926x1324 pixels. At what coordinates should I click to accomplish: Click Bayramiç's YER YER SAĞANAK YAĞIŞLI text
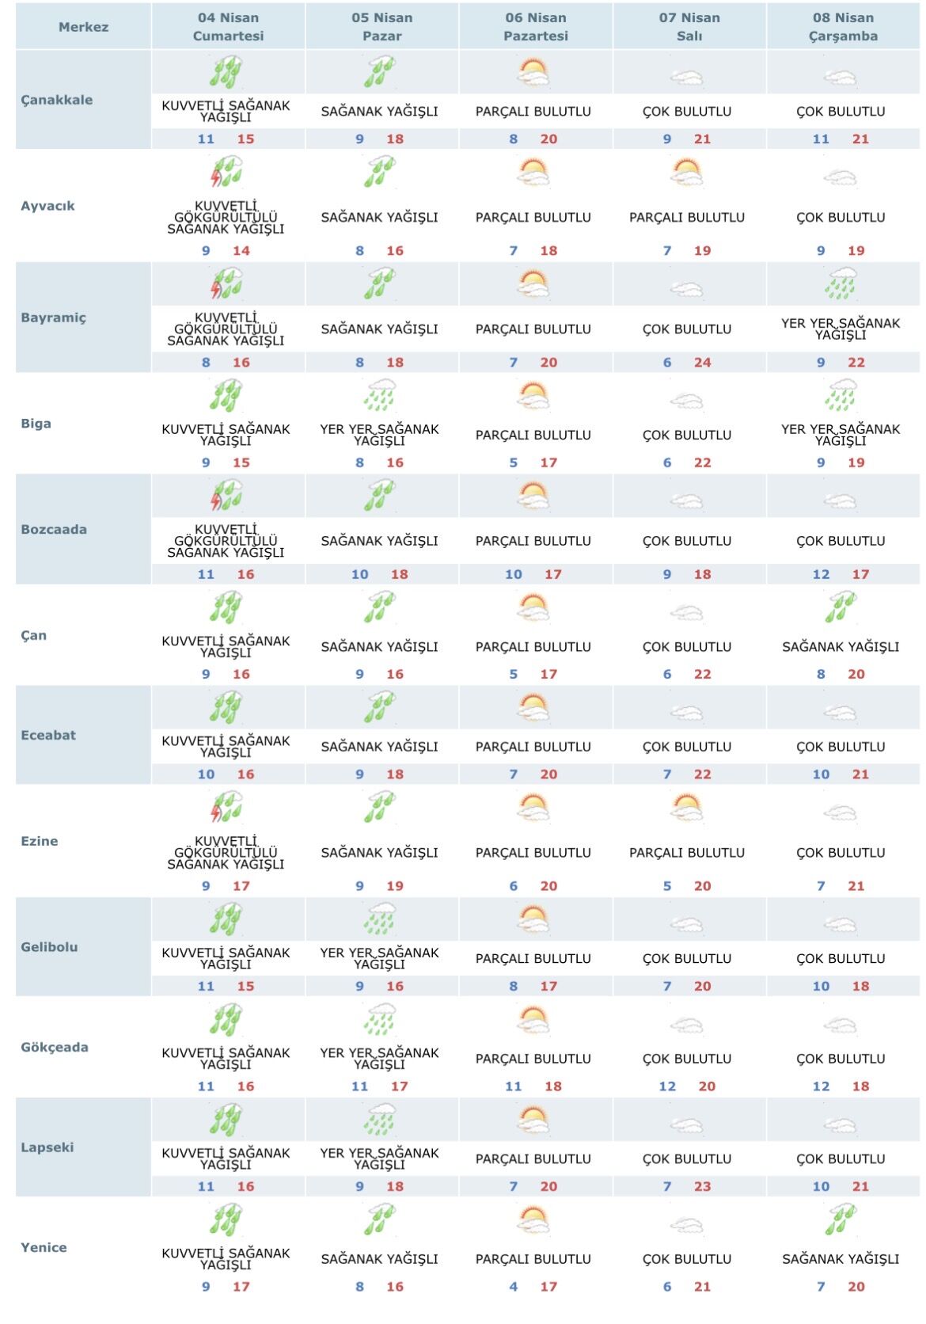point(841,329)
